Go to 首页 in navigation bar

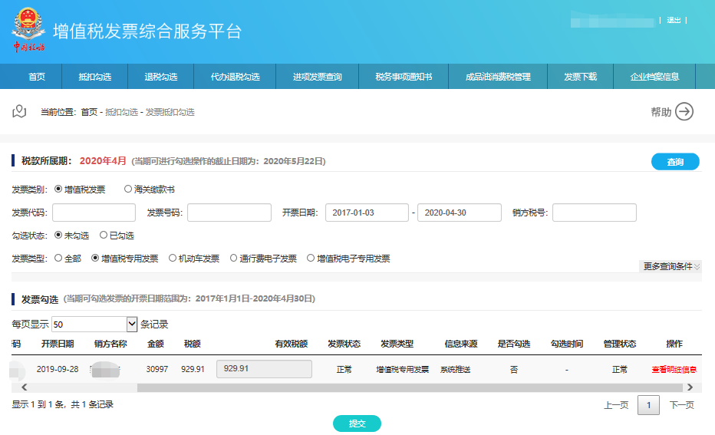[x=37, y=77]
